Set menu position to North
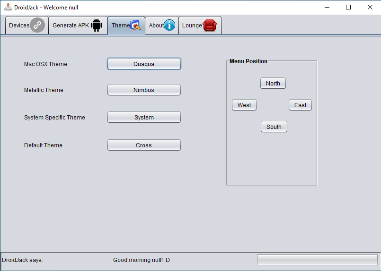The width and height of the screenshot is (381, 271). point(273,84)
